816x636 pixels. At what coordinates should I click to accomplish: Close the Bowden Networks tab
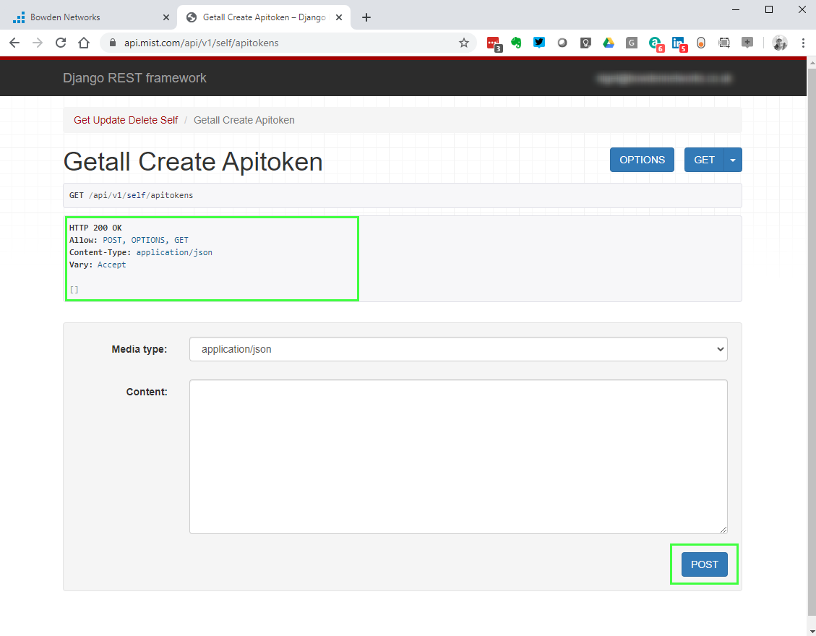click(x=166, y=17)
